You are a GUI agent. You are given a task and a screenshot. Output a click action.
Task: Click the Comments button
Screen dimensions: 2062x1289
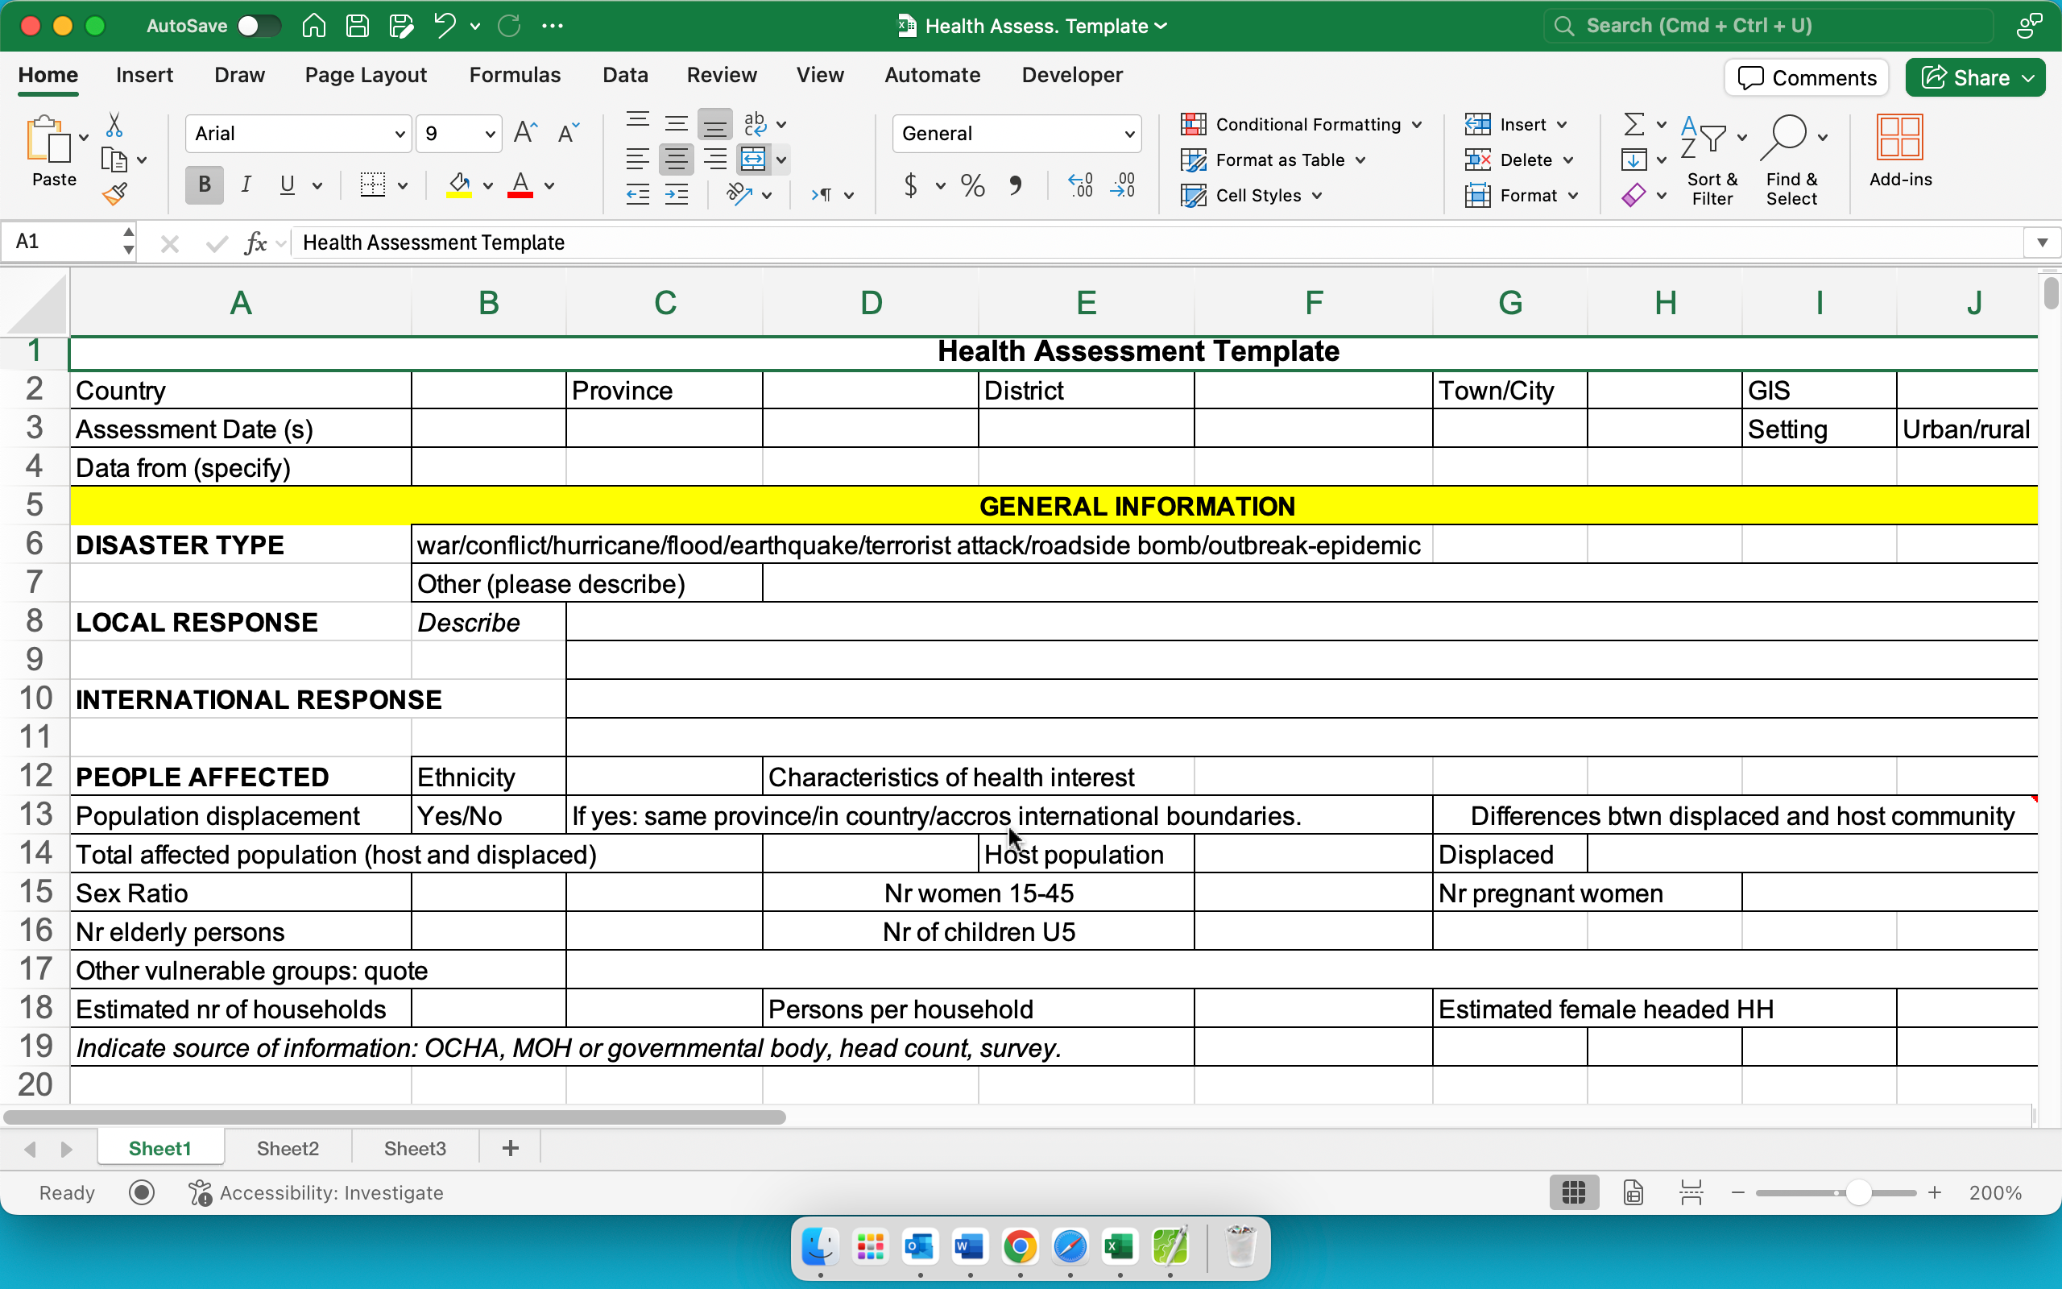pyautogui.click(x=1807, y=77)
